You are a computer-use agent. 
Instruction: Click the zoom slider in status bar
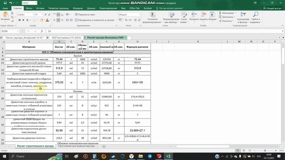tap(265, 151)
